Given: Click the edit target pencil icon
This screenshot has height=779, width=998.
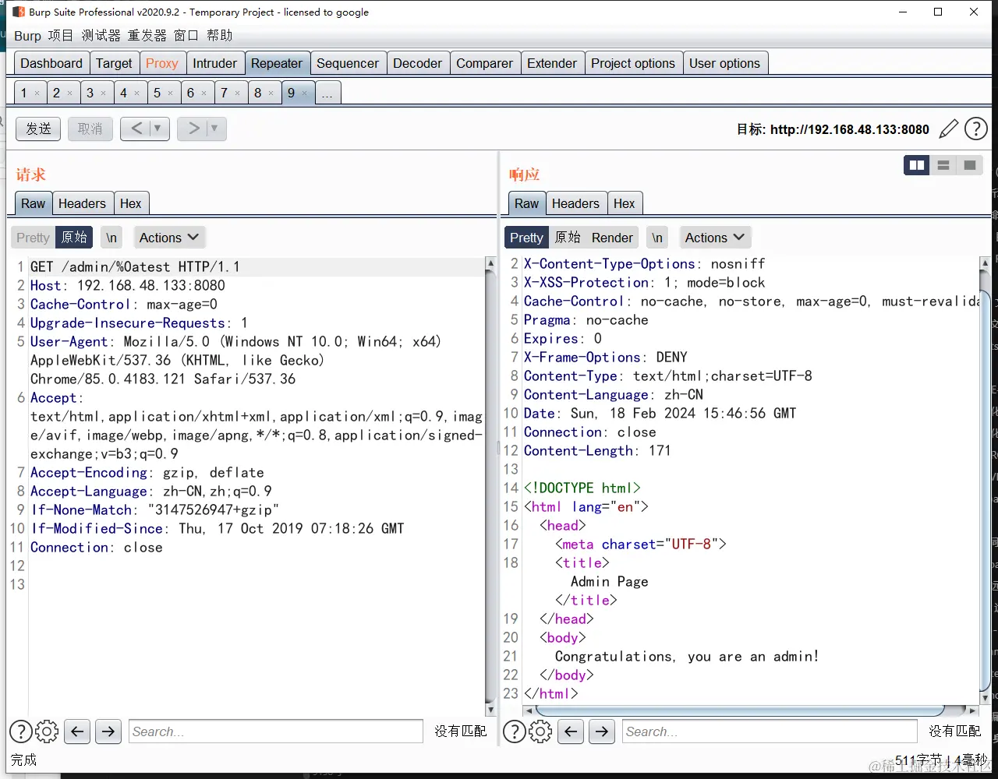Looking at the screenshot, I should pos(948,129).
